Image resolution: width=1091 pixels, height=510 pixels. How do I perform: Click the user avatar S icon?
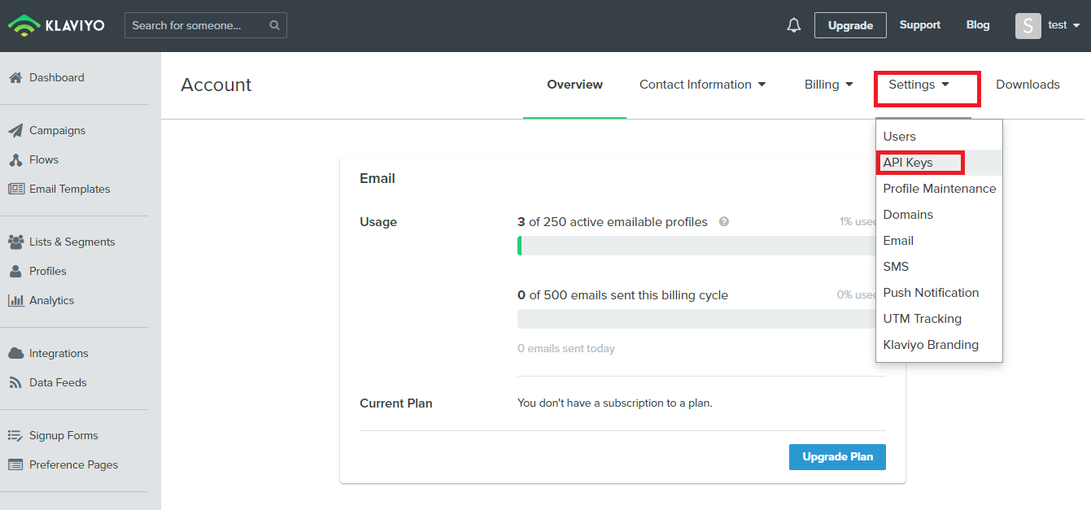(1028, 25)
